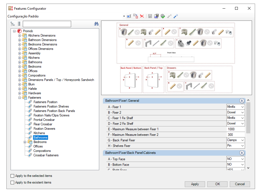
Task: Enable Apply to the selected items checkbox
Action: tap(12, 176)
